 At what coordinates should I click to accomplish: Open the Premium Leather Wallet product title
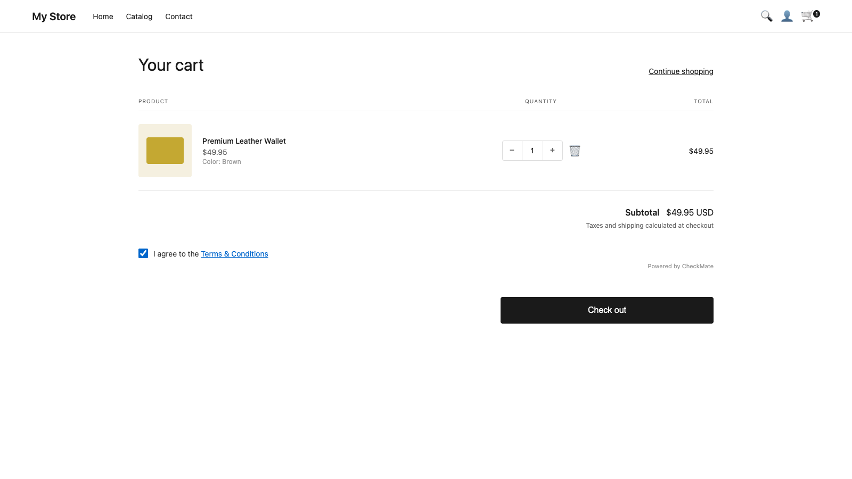244,141
